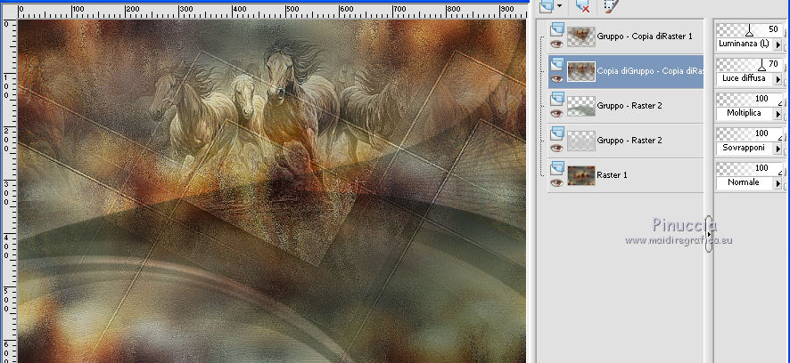The height and width of the screenshot is (363, 790).
Task: Click the thumbnail of the Moltiplica Gruppo - Raster 2
Action: 581,106
